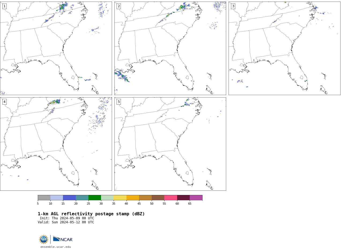This screenshot has height=250, width=343.
Task: Click the yellow 35-40 dBZ swatch
Action: point(120,198)
